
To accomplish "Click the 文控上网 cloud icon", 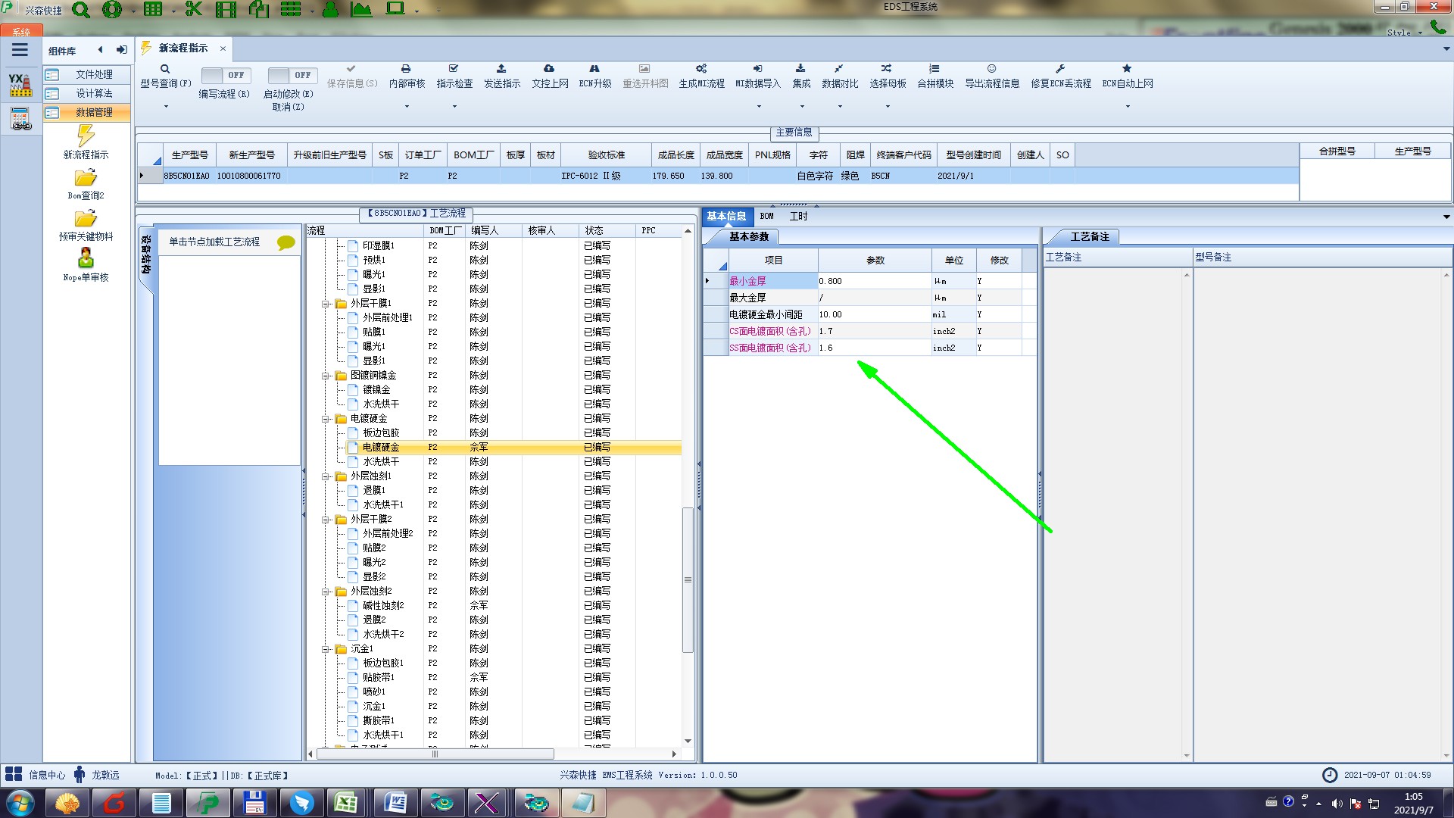I will (x=549, y=69).
